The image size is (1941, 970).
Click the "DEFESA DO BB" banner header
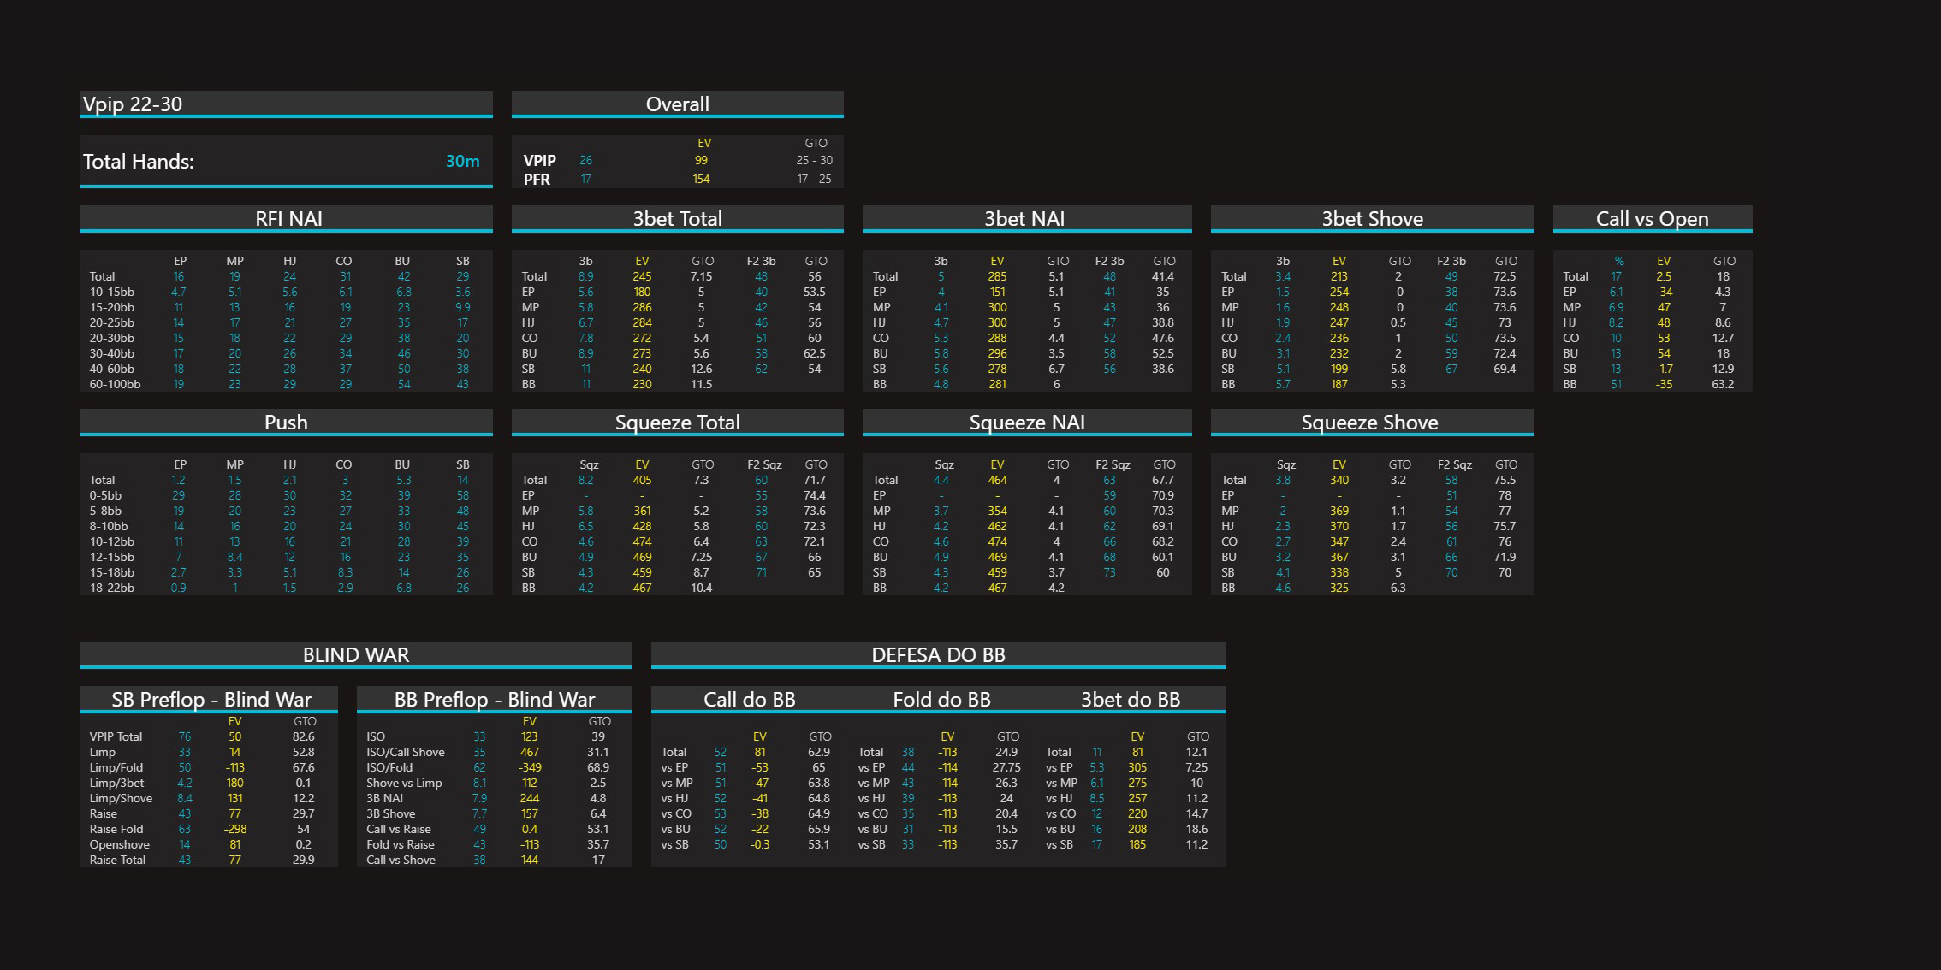coord(938,655)
